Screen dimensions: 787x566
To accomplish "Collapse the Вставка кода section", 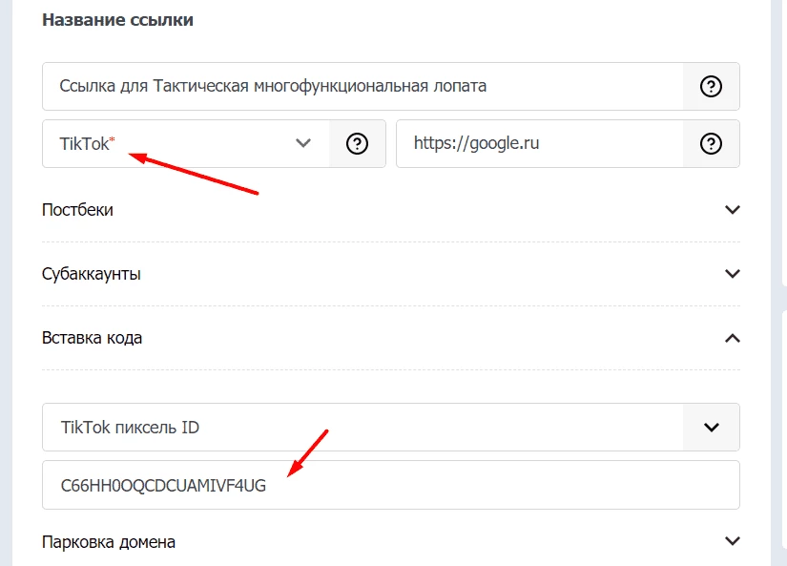I will point(391,338).
